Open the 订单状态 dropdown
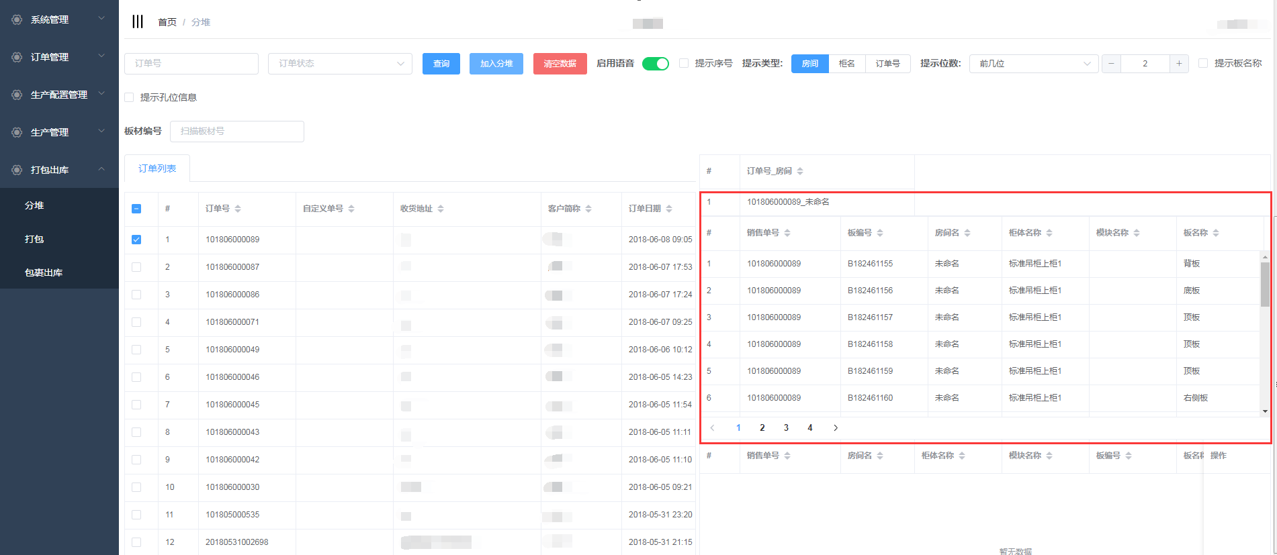 pos(340,64)
